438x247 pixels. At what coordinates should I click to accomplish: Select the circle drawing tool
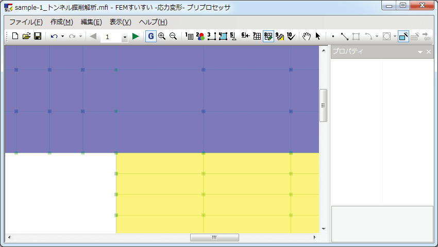pos(386,37)
